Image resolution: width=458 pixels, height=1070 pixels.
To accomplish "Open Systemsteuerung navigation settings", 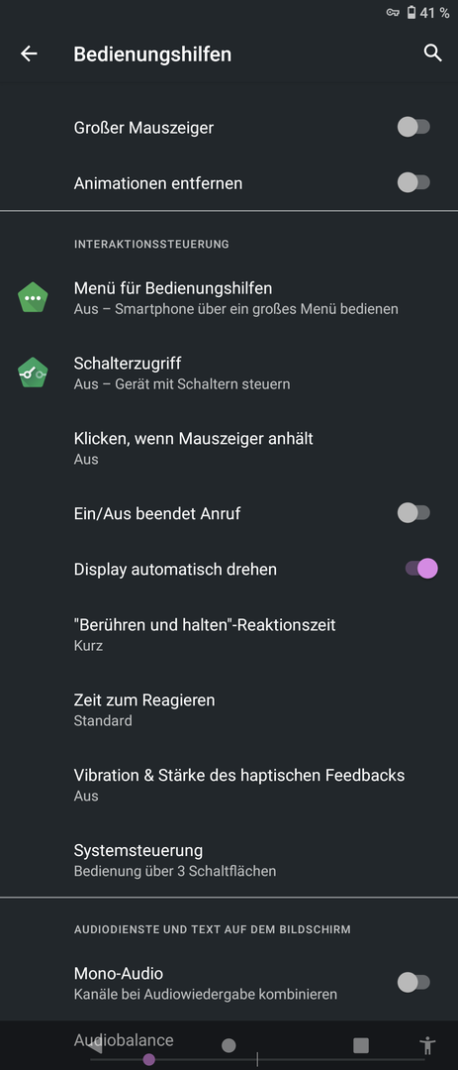I will pos(229,859).
